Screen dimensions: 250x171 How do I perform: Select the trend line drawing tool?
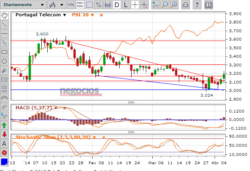click(4, 25)
